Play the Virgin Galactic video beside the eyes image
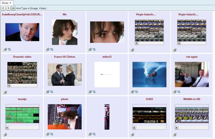 (136, 43)
